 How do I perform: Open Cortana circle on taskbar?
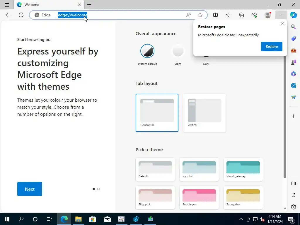[35, 219]
